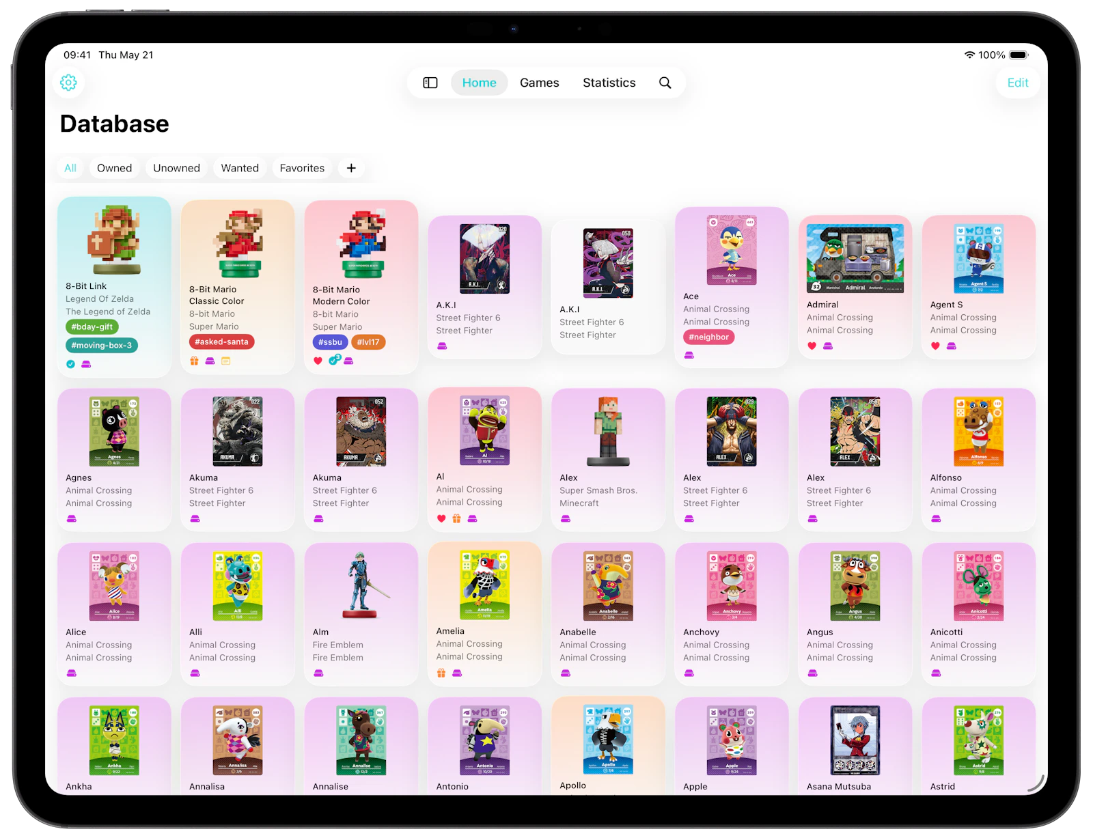The image size is (1093, 838).
Task: Open the Asana Mutsuba card image
Action: pyautogui.click(x=855, y=740)
